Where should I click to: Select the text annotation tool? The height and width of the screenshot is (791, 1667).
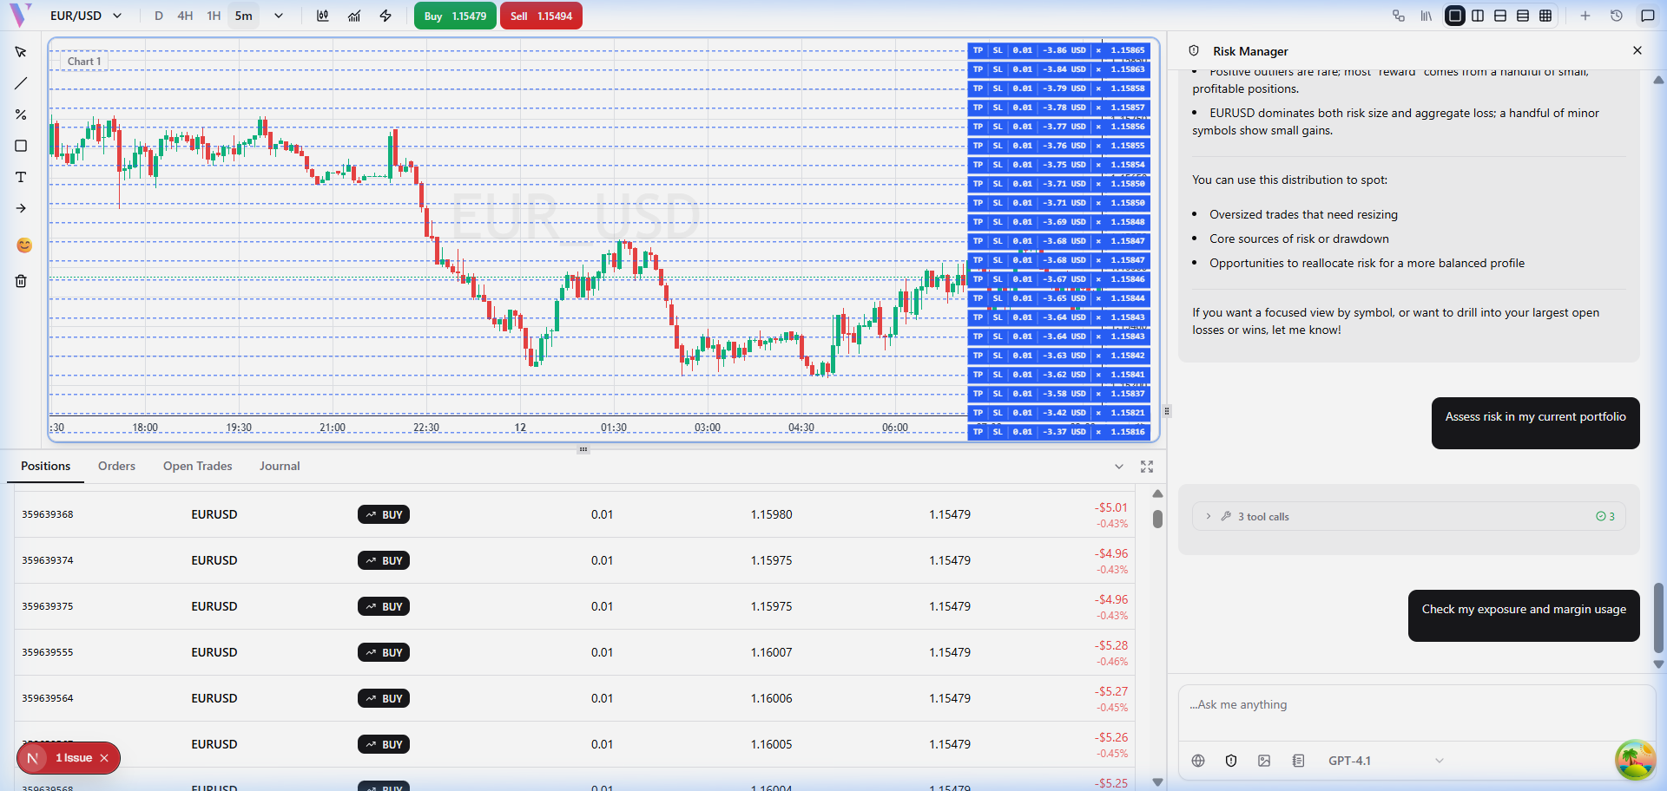click(x=21, y=177)
